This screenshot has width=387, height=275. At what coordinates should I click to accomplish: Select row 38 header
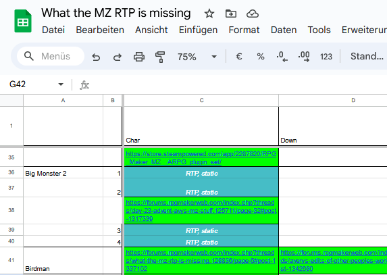11,210
